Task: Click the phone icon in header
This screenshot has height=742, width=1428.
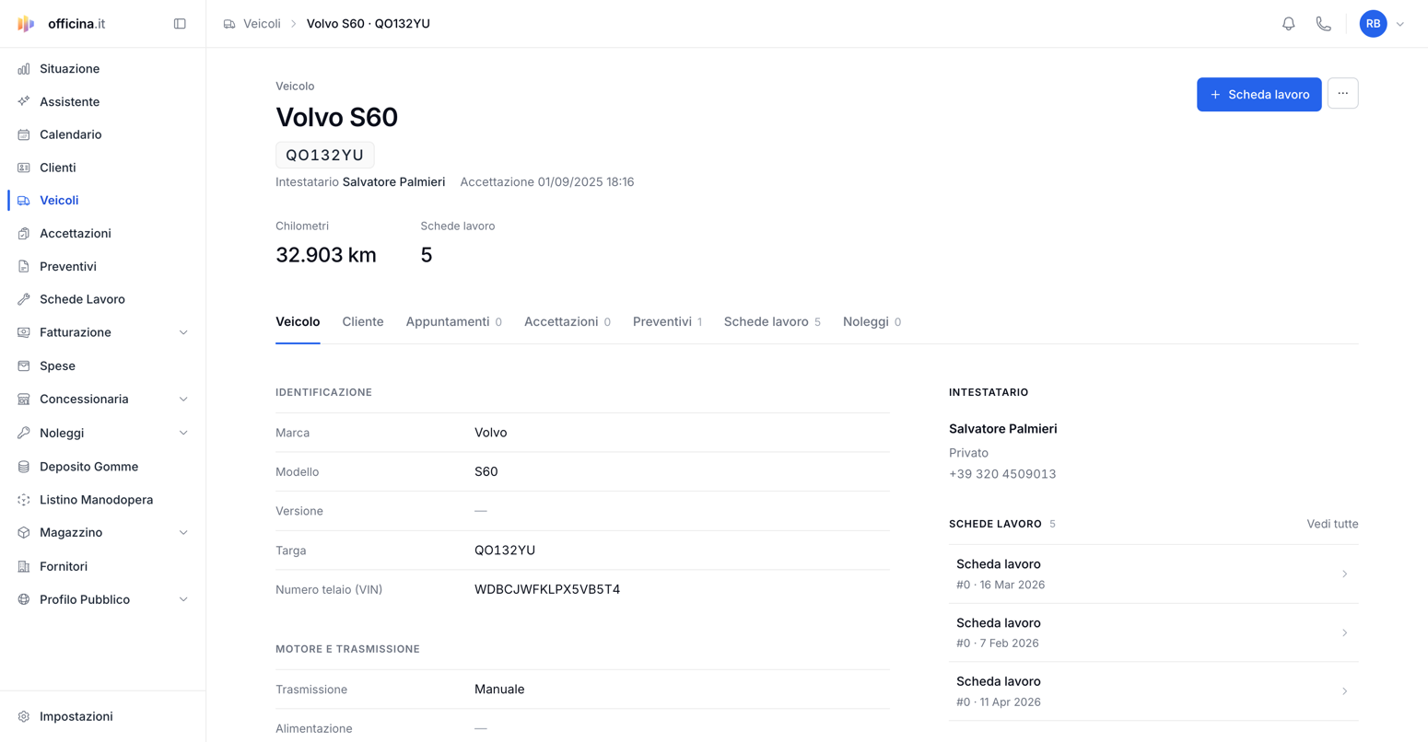Action: click(x=1323, y=24)
